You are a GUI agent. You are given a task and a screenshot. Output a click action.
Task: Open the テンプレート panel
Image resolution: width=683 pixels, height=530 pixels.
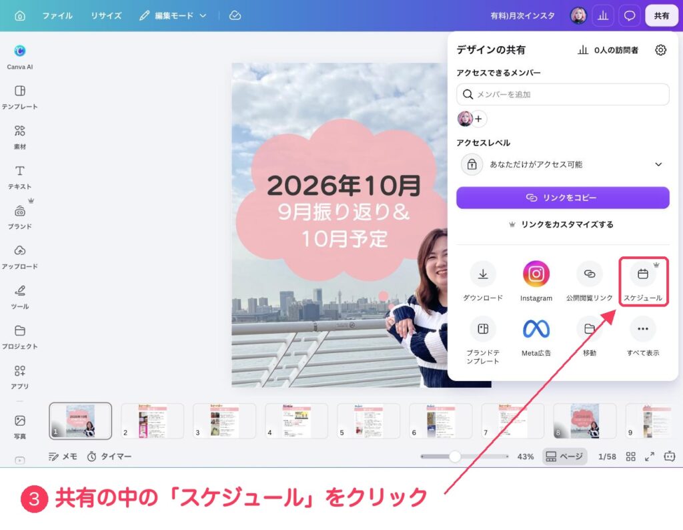point(19,97)
